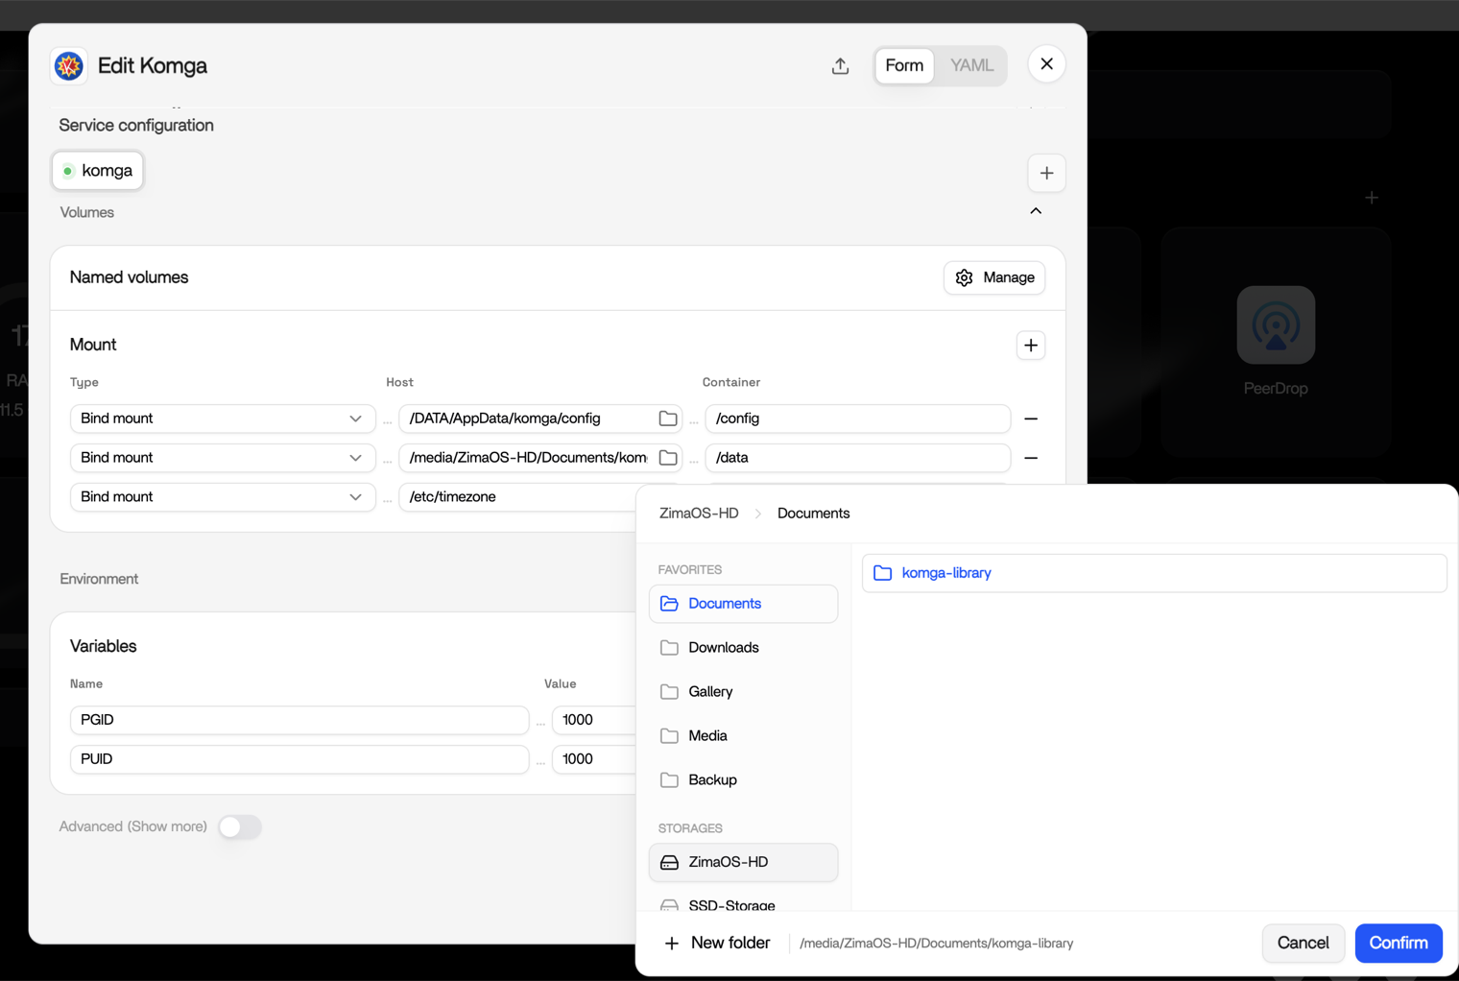1459x981 pixels.
Task: Select the komga-library folder
Action: [x=1154, y=573]
